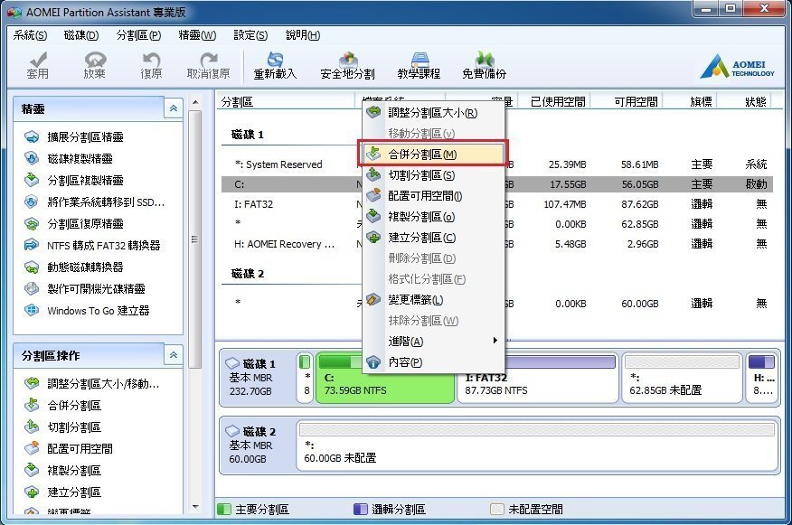This screenshot has width=792, height=525.
Task: Select I: FAT32 87.73GB block in disk map
Action: [537, 378]
